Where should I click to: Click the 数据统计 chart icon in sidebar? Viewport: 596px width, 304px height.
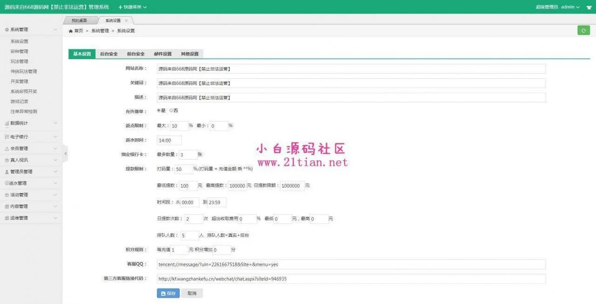coord(7,123)
